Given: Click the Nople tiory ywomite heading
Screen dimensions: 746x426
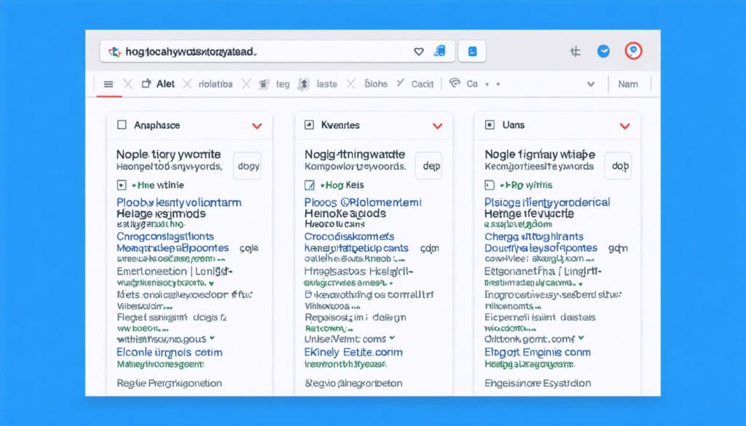Looking at the screenshot, I should click(x=169, y=154).
